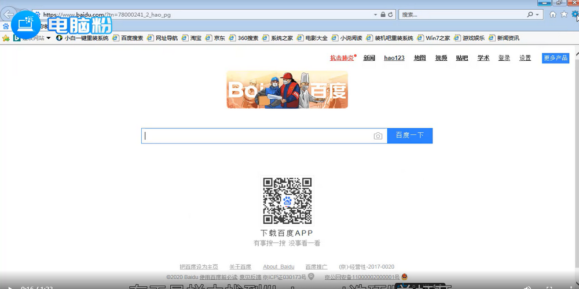Open 使用百度前必读 link
579x289 pixels.
coord(218,277)
